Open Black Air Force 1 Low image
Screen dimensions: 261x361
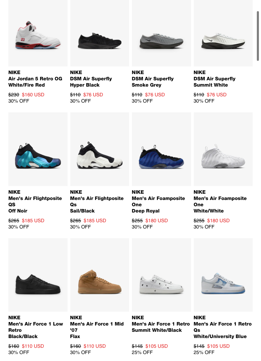[38, 275]
